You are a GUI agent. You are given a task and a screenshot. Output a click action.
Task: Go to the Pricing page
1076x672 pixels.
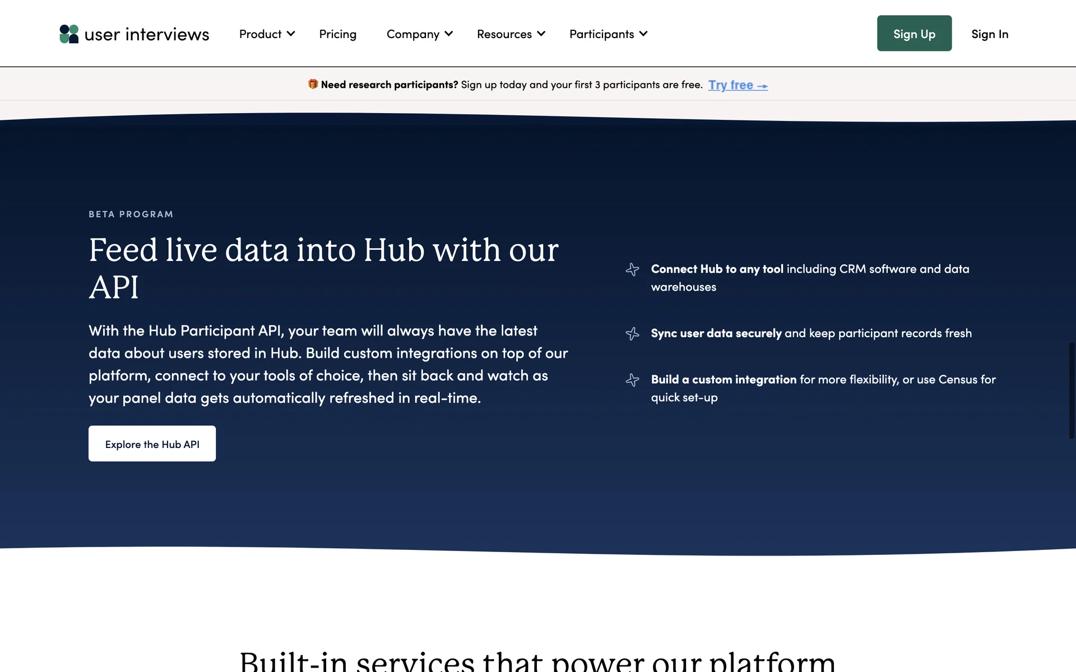point(337,34)
